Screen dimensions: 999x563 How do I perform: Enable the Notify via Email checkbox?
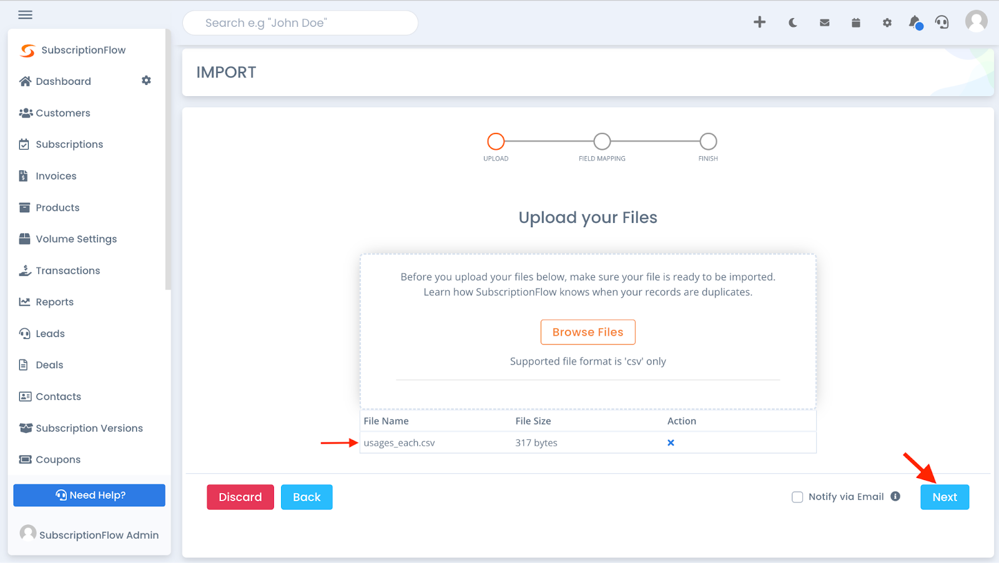797,497
